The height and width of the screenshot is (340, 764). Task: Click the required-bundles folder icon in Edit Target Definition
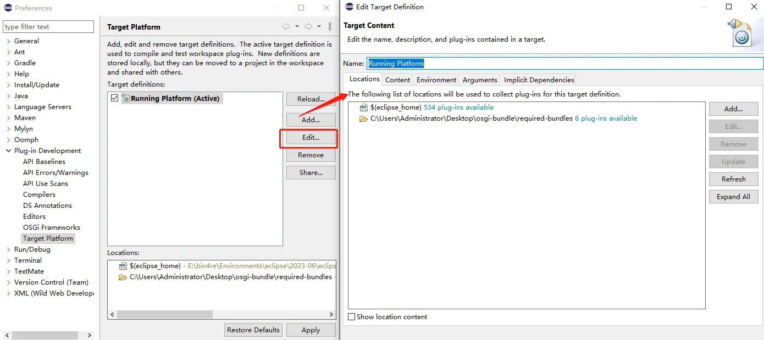coord(363,118)
